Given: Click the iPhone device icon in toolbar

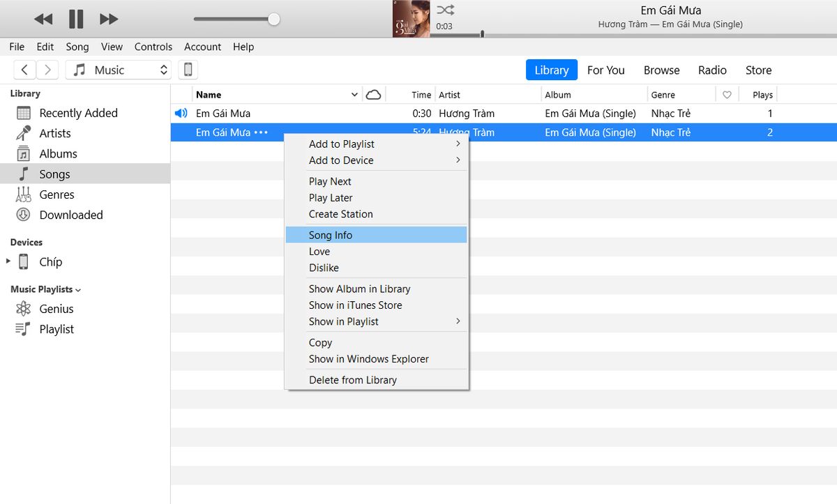Looking at the screenshot, I should (x=186, y=70).
